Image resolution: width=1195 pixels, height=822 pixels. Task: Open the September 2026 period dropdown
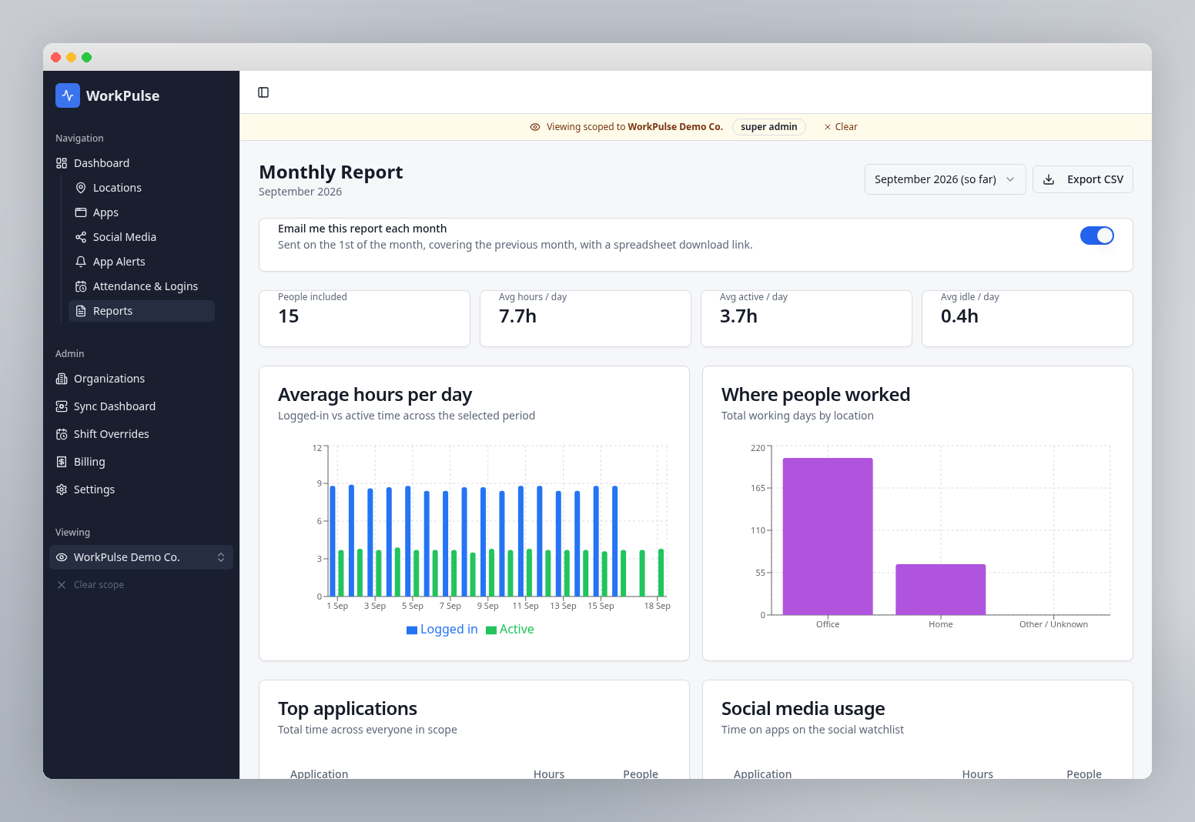click(x=945, y=179)
